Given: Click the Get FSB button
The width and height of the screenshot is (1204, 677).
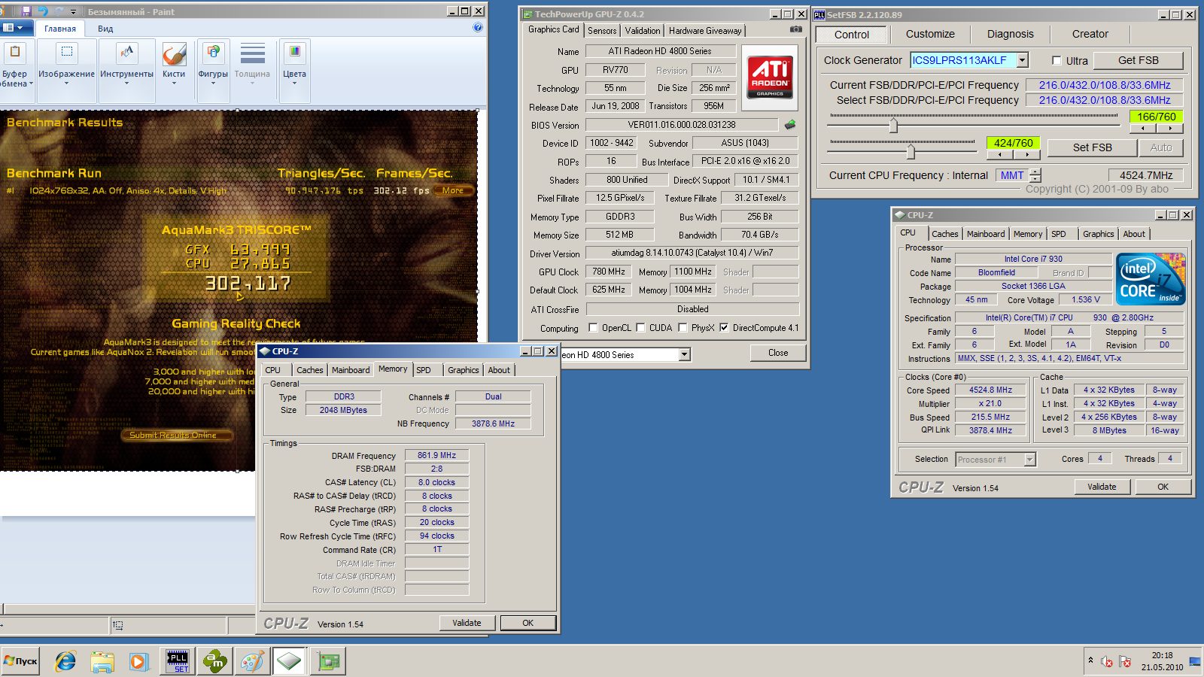Looking at the screenshot, I should pos(1138,60).
